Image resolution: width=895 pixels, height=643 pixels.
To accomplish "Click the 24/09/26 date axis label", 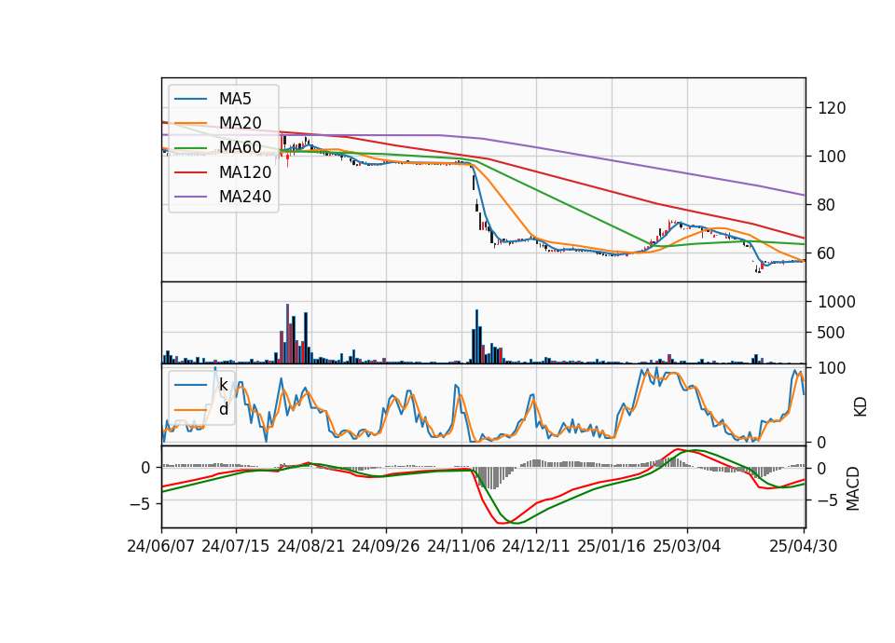I will point(385,546).
